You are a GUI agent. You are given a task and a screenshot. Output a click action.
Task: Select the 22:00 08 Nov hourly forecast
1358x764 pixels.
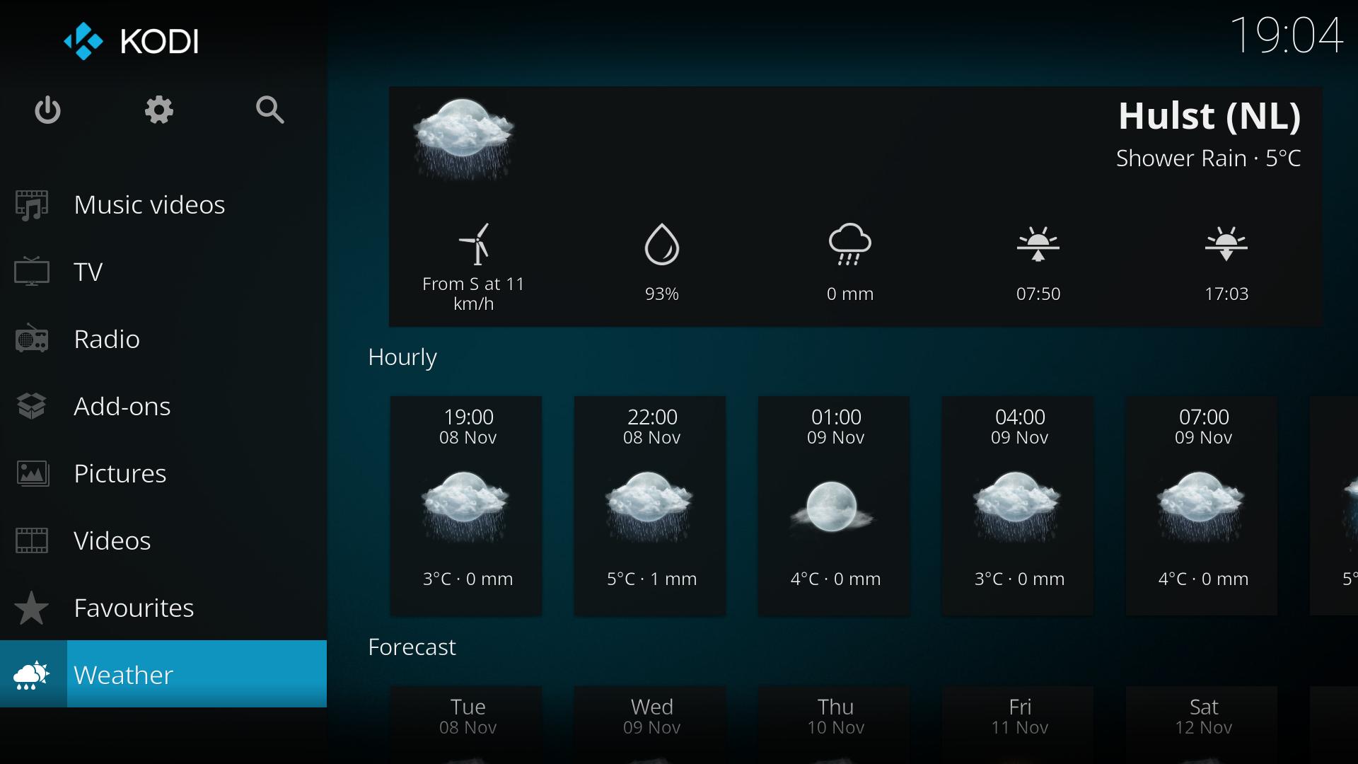click(x=649, y=500)
